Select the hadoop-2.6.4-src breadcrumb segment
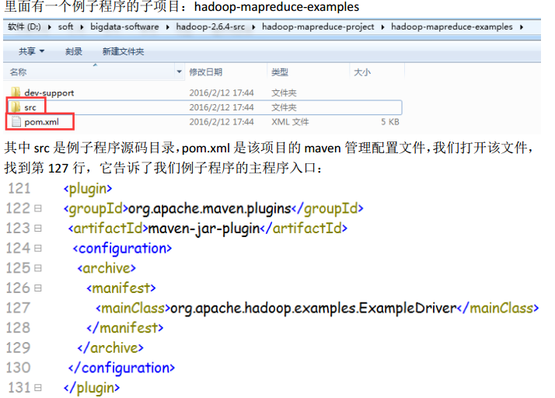This screenshot has width=555, height=398. coord(211,27)
